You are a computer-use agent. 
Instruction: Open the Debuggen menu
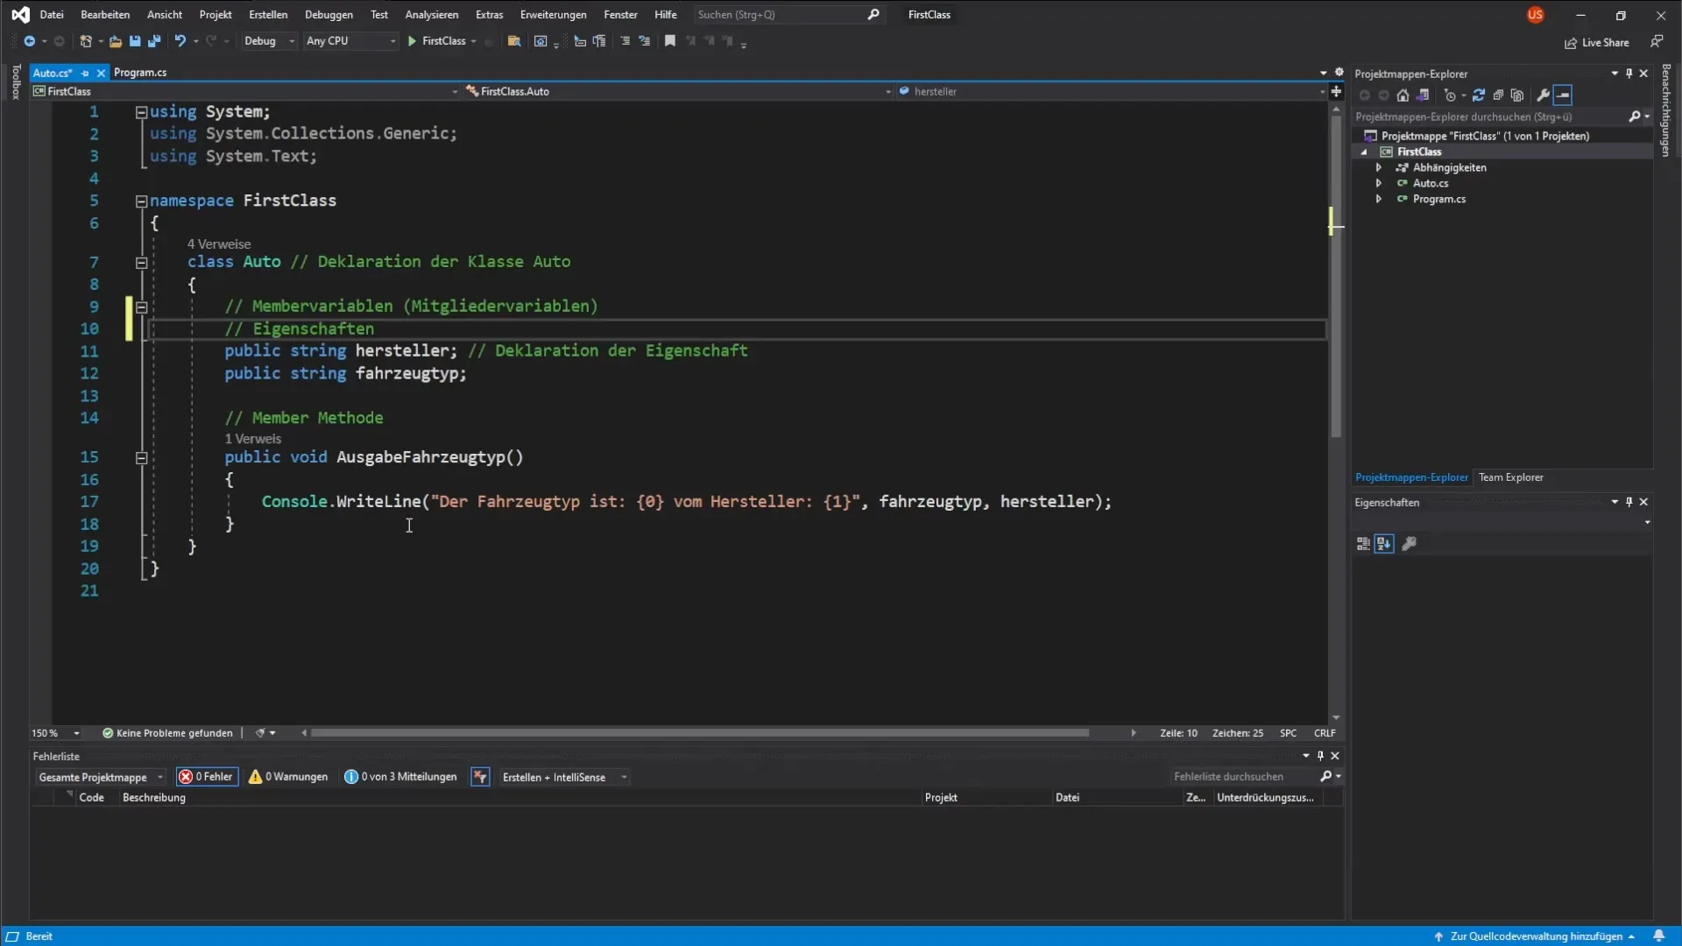(329, 15)
